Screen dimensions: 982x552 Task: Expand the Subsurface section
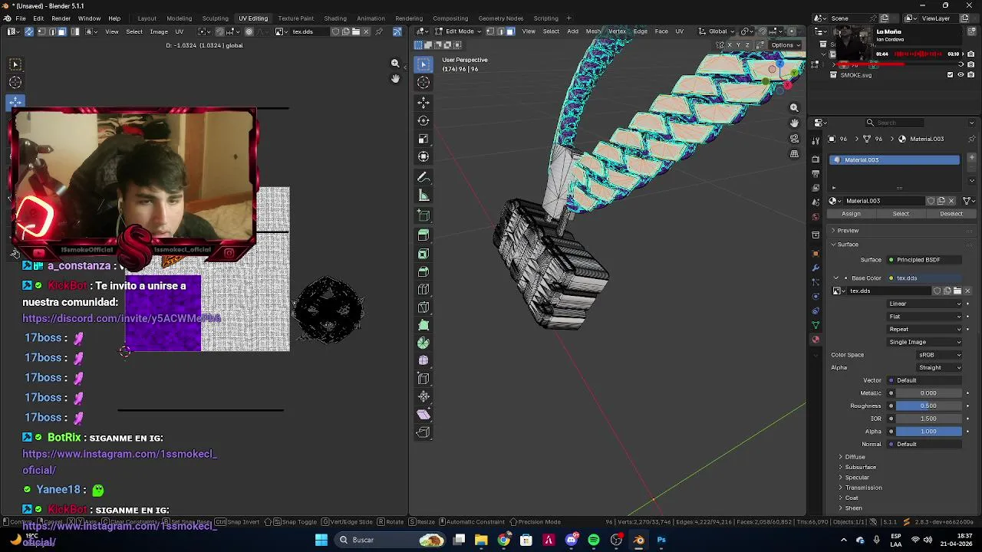(x=860, y=467)
